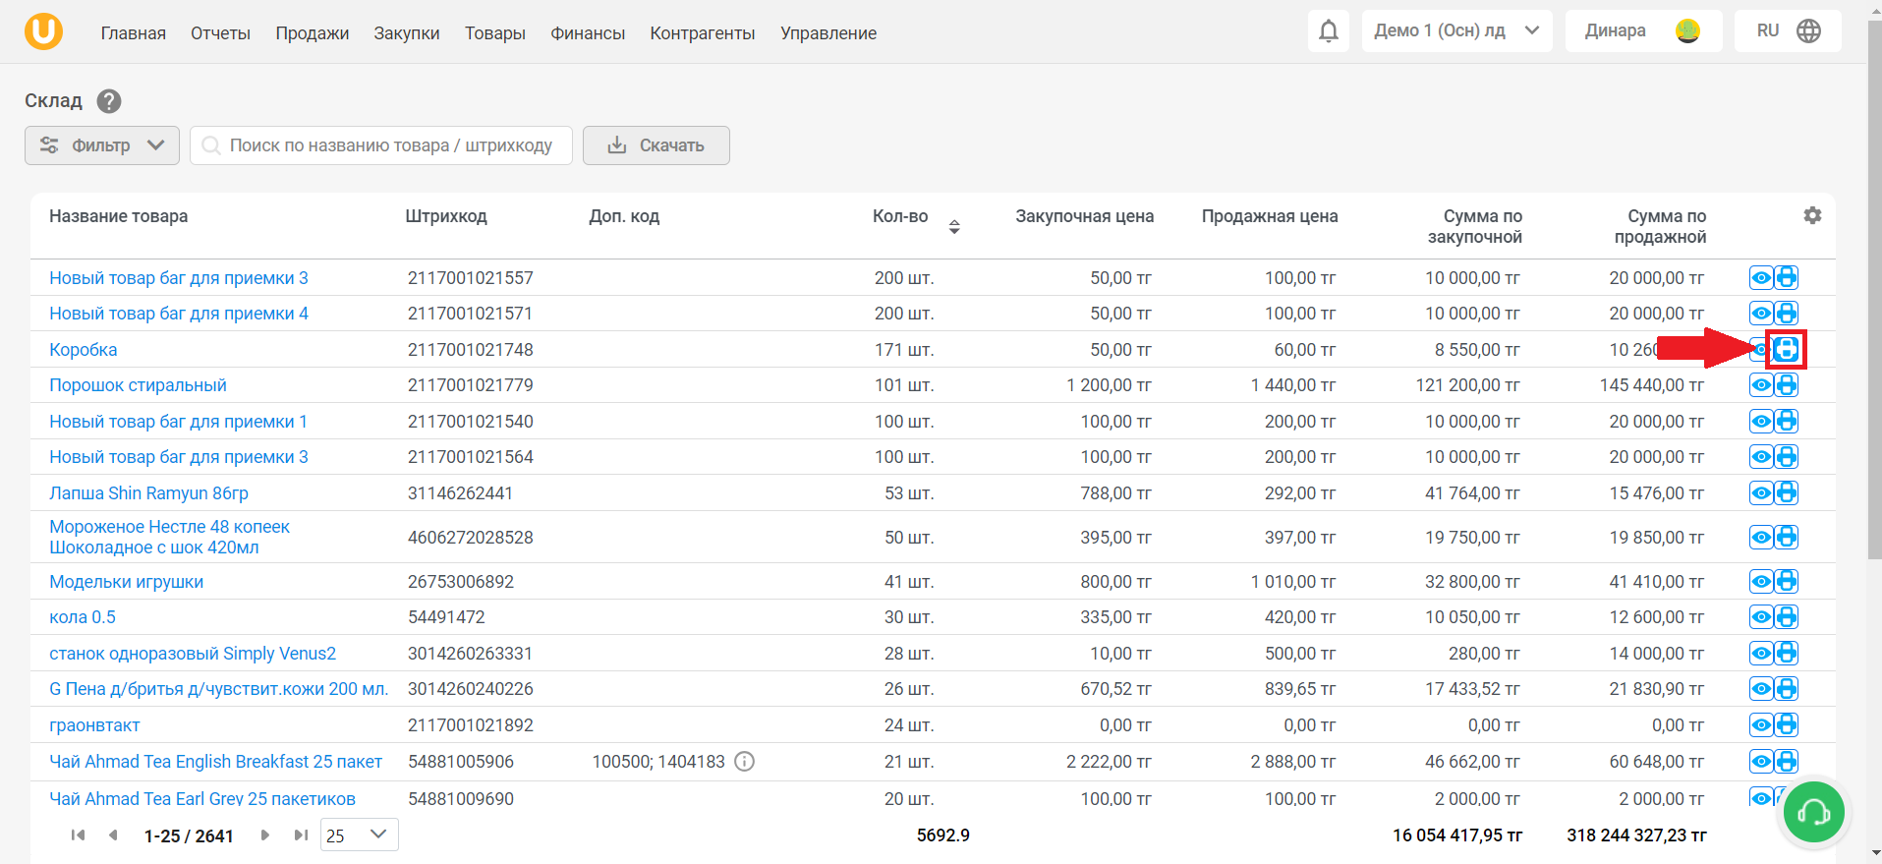The width and height of the screenshot is (1882, 864).
Task: Open rows per page 25 dropdown
Action: (x=359, y=835)
